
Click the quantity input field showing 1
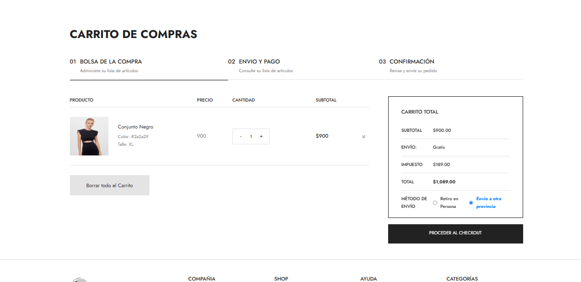point(251,136)
